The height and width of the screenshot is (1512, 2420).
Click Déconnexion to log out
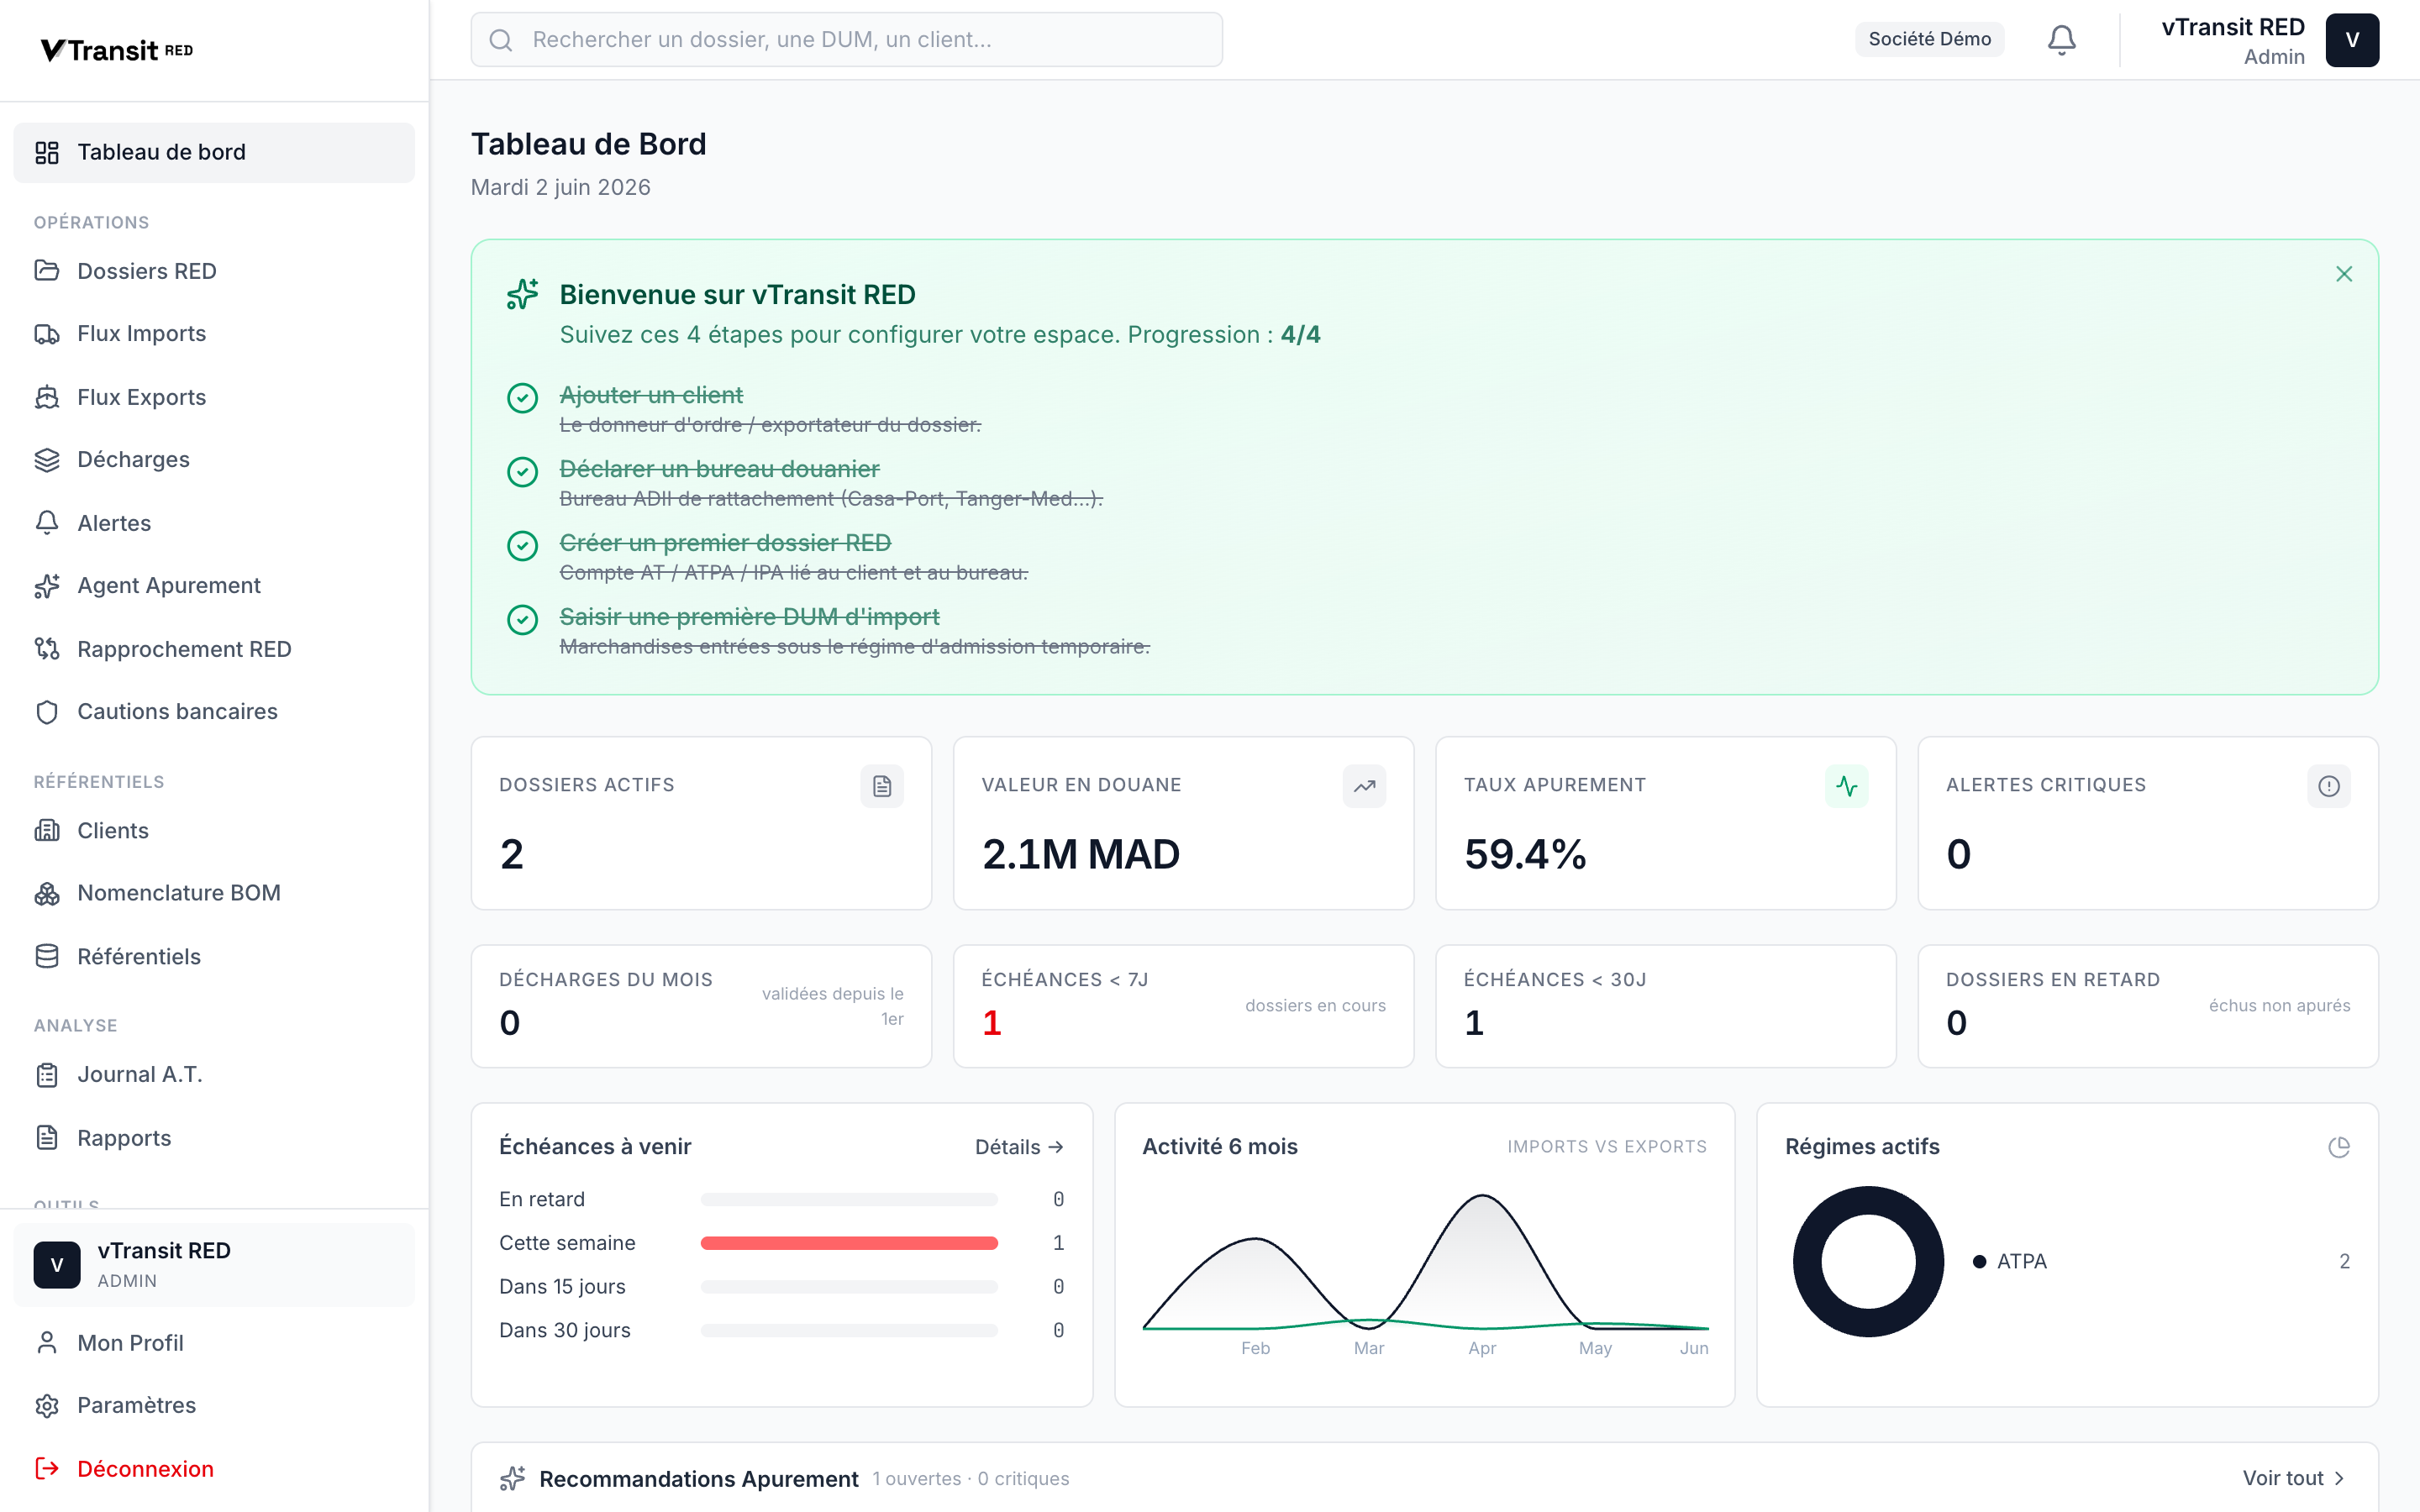[x=214, y=1469]
